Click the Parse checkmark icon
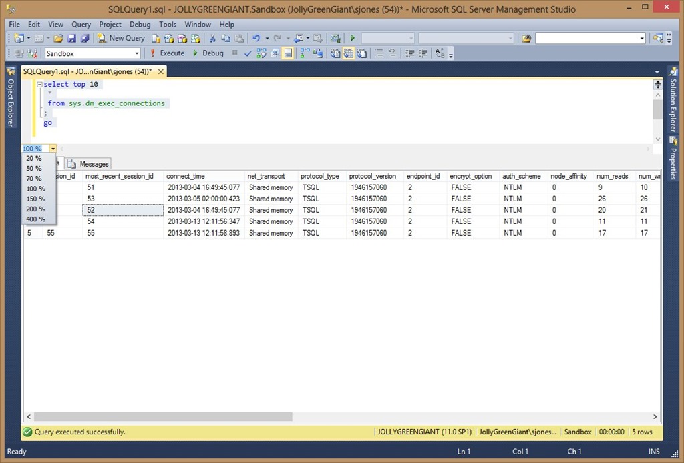684x463 pixels. [248, 53]
